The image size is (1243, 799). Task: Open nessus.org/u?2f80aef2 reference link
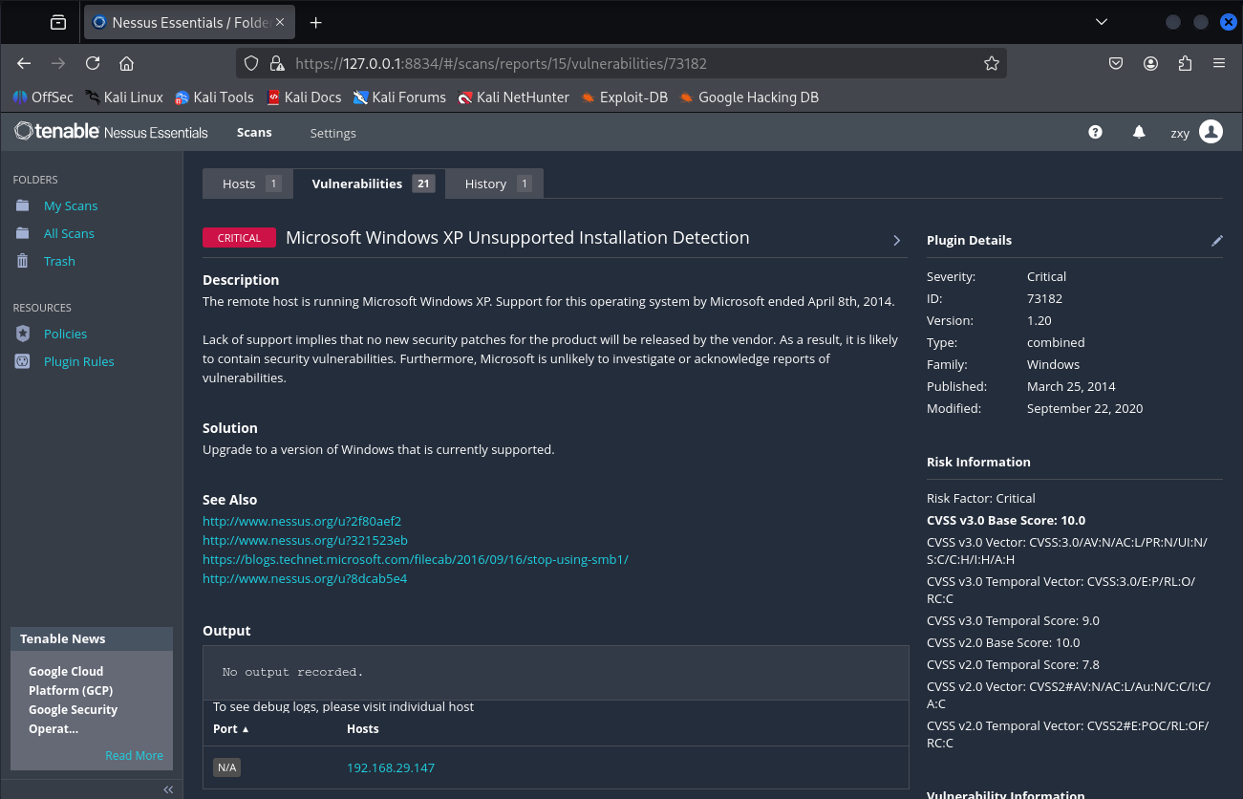point(302,521)
